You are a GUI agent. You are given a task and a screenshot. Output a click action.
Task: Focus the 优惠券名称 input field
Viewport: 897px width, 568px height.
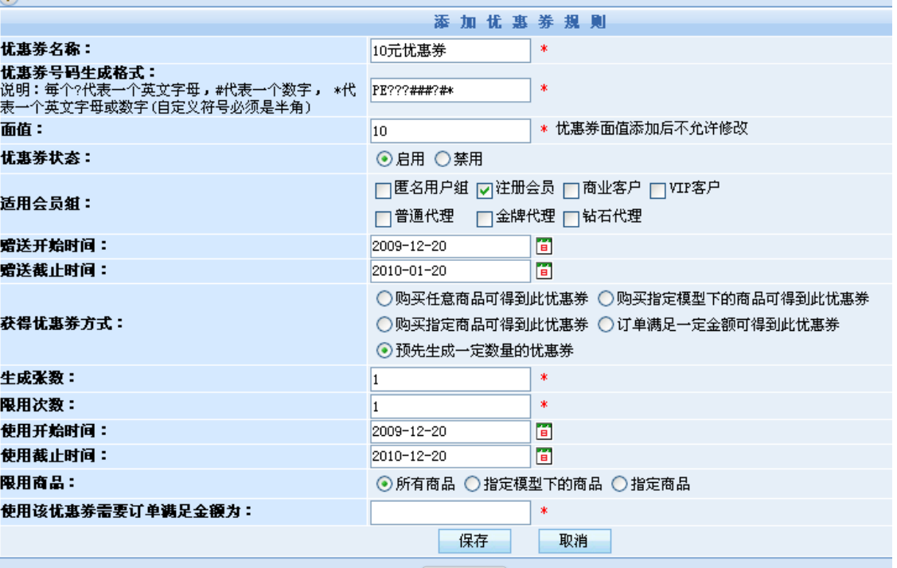point(450,51)
